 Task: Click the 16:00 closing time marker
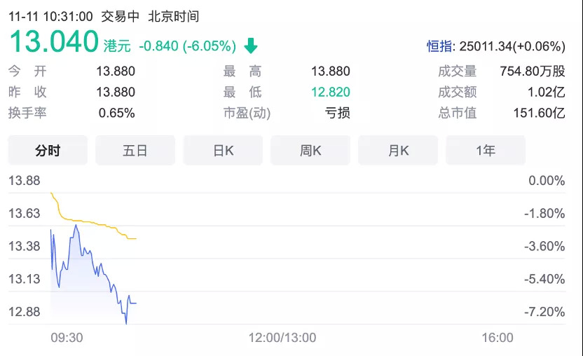[497, 338]
